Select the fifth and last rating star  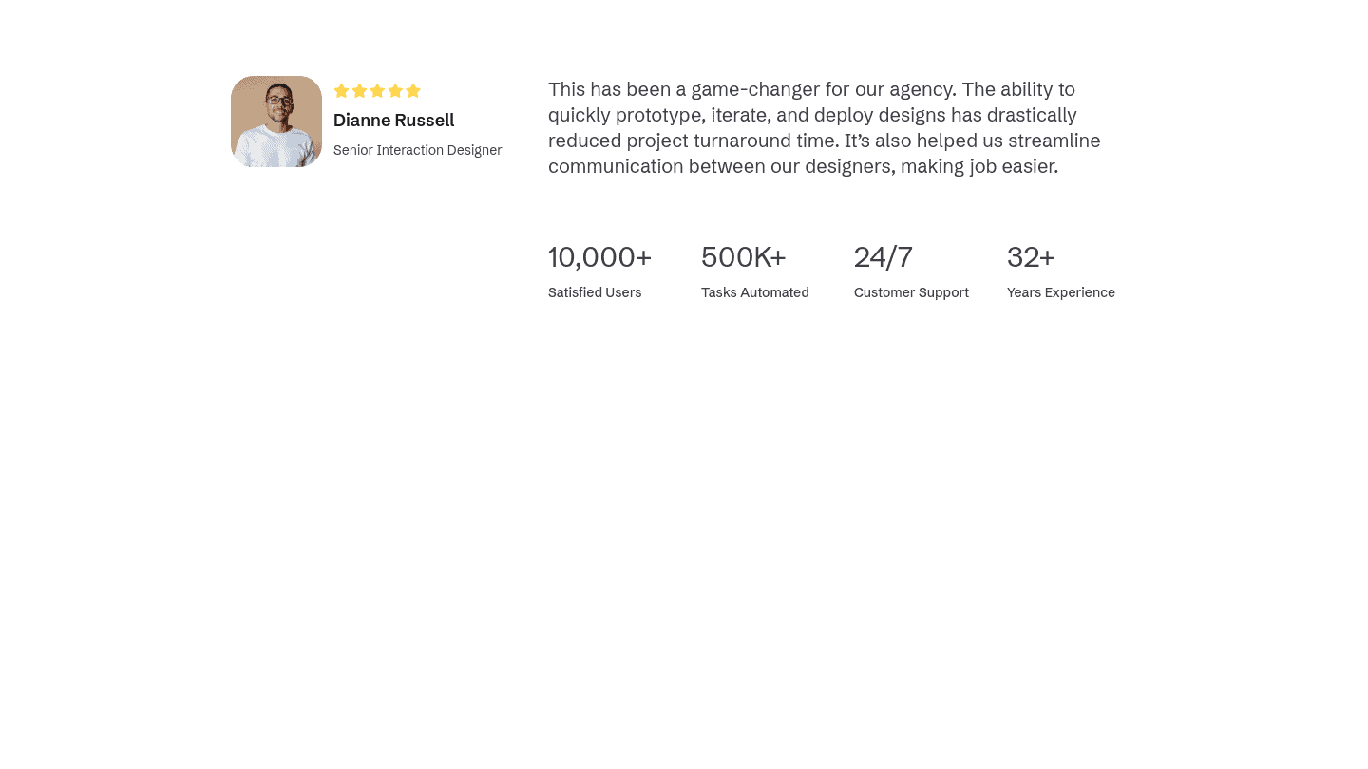[413, 91]
